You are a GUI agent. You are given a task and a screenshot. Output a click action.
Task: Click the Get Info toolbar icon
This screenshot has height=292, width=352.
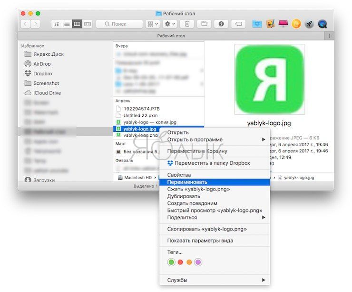pyautogui.click(x=221, y=24)
